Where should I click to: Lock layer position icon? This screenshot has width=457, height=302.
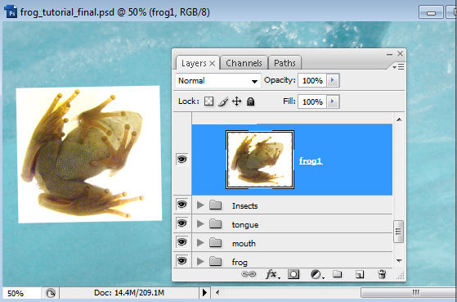236,101
